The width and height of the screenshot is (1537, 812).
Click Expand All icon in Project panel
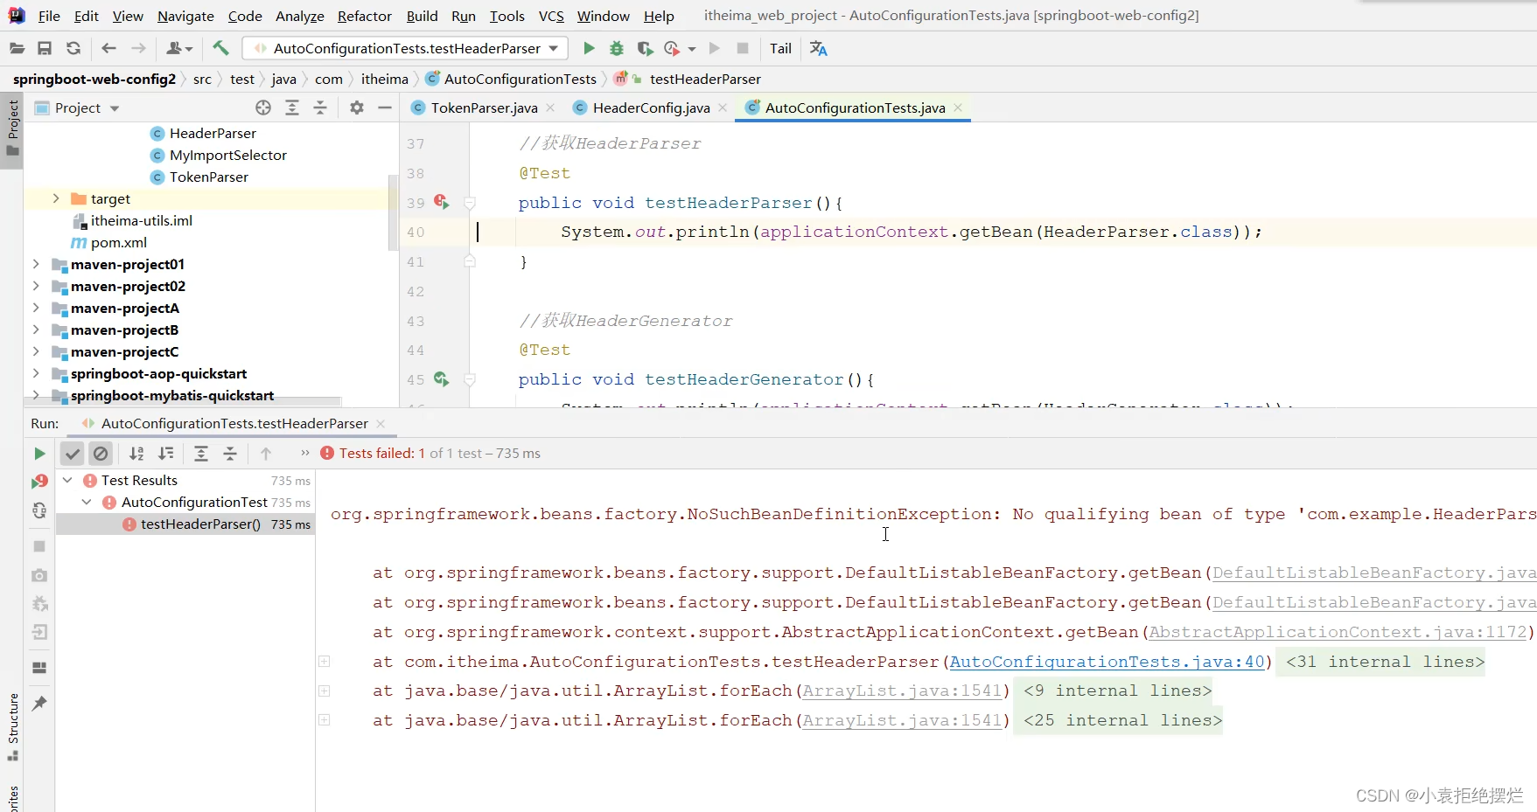(x=292, y=108)
